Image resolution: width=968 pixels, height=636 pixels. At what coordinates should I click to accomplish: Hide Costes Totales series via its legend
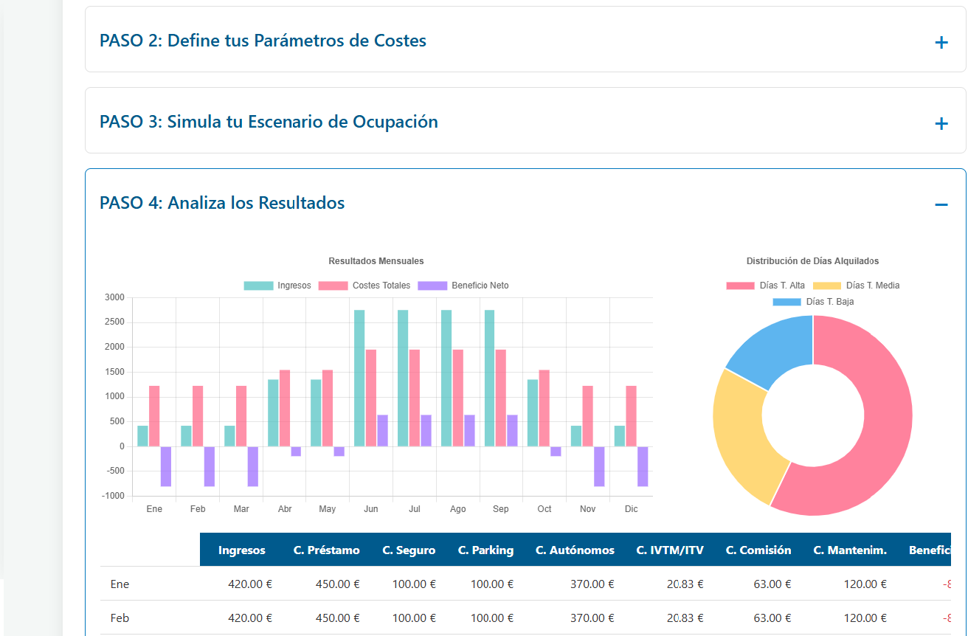(x=364, y=286)
